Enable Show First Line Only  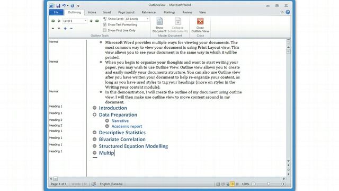[x=105, y=31]
